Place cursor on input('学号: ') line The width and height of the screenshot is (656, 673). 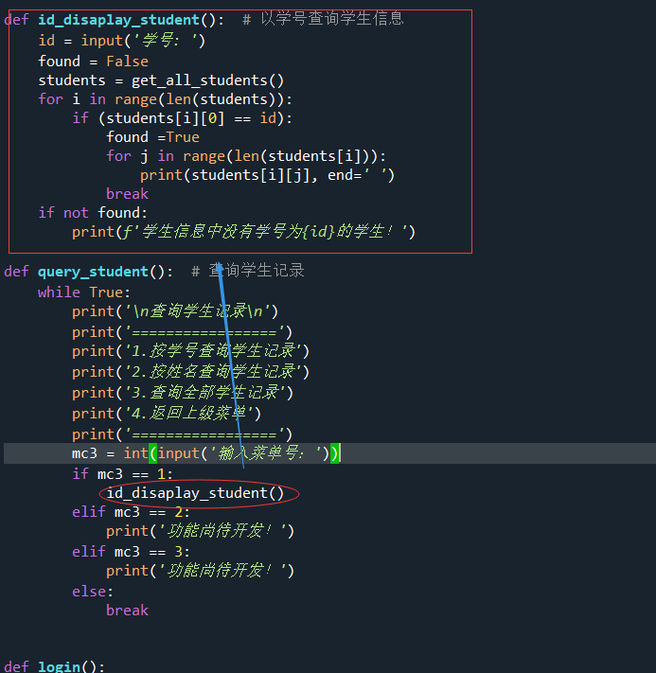pyautogui.click(x=122, y=41)
